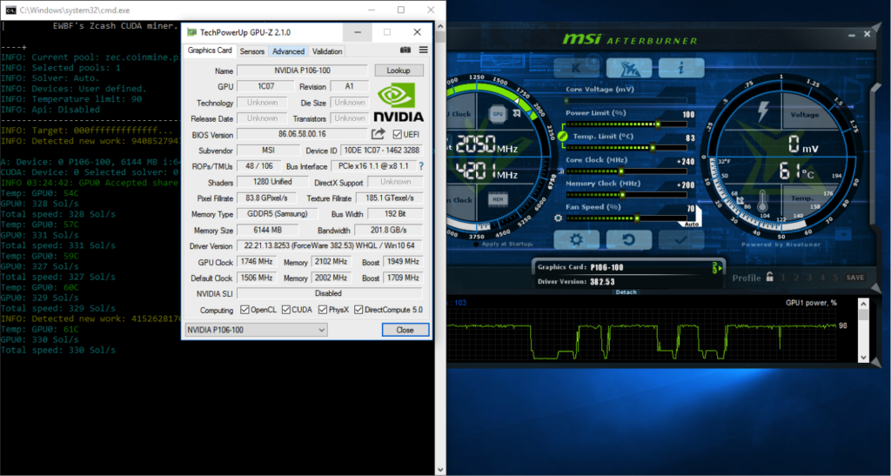Viewport: 891px width, 476px height.
Task: Click Close button in GPU-Z
Action: [405, 330]
